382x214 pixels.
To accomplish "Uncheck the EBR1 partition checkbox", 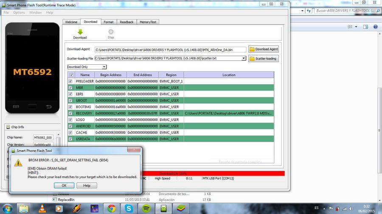I will coord(70,94).
